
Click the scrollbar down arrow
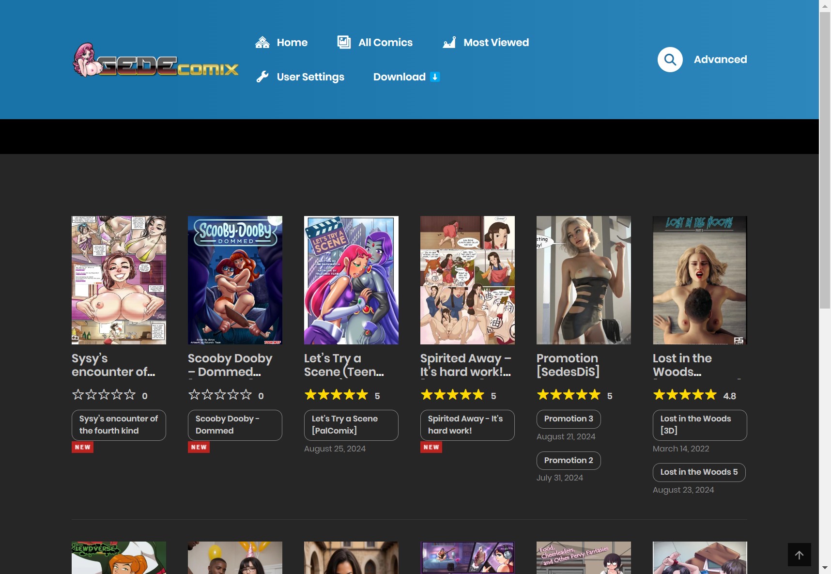[x=825, y=568]
